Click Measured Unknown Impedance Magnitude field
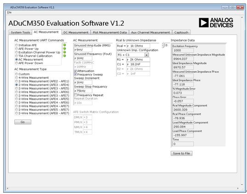The height and width of the screenshot is (194, 247). click(183, 59)
